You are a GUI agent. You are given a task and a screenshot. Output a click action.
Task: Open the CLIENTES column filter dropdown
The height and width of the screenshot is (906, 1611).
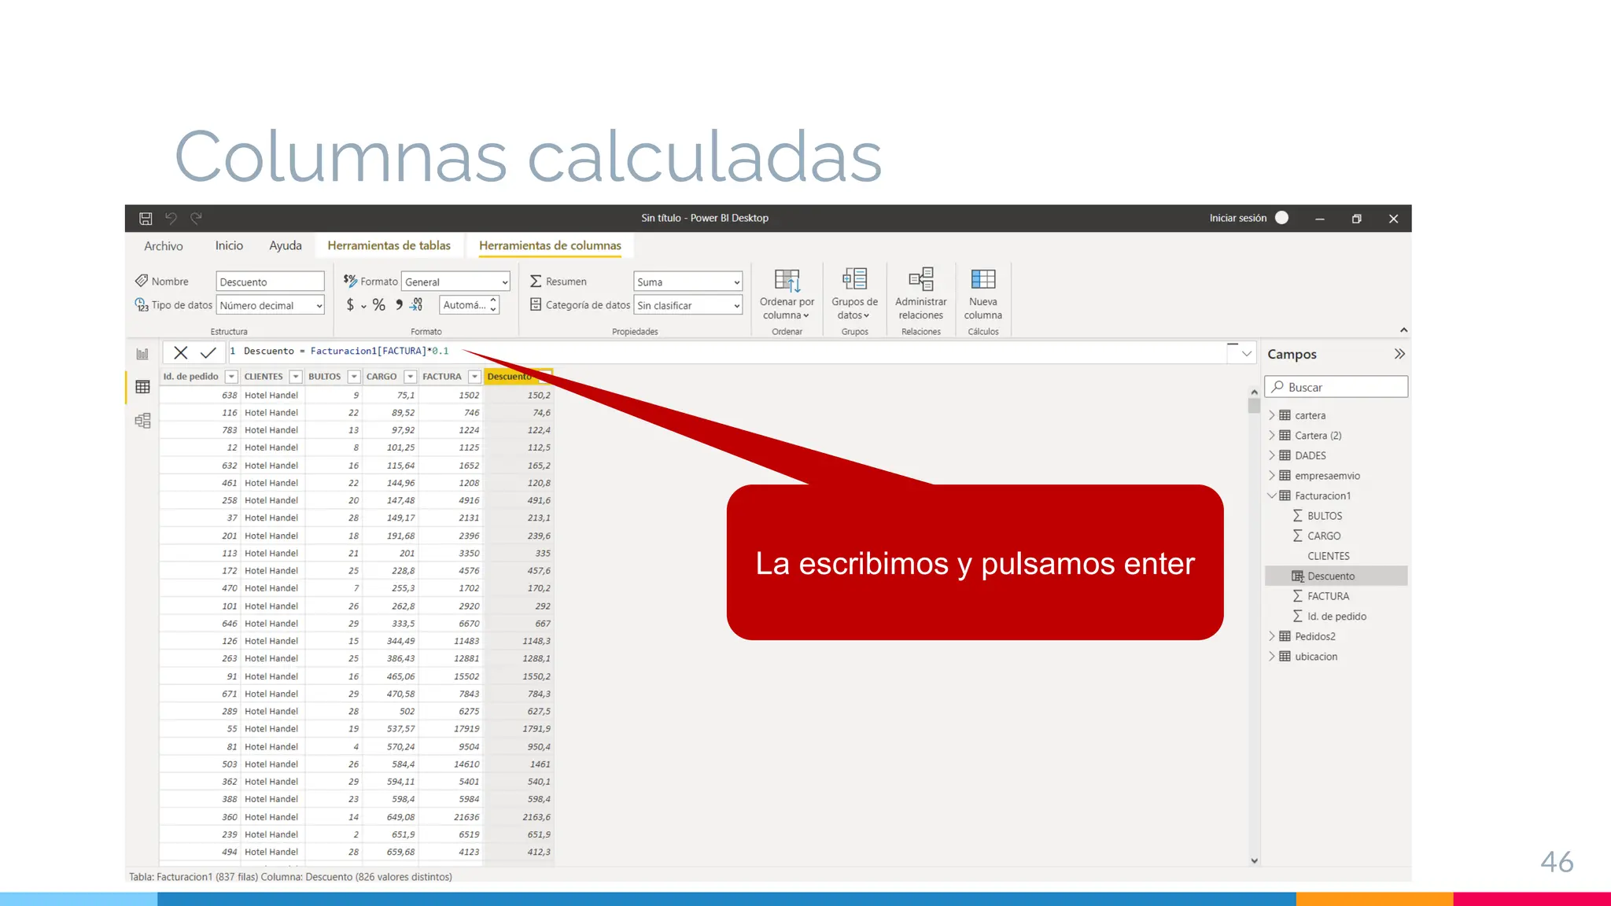tap(296, 377)
